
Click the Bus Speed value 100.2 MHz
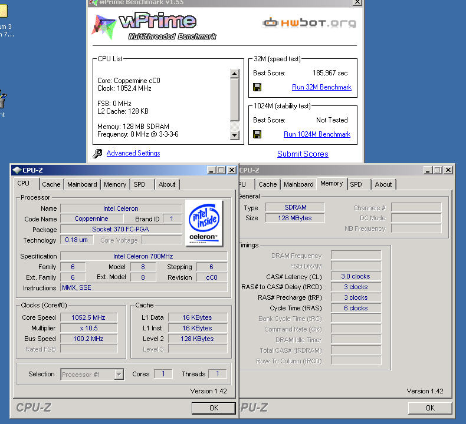click(88, 339)
